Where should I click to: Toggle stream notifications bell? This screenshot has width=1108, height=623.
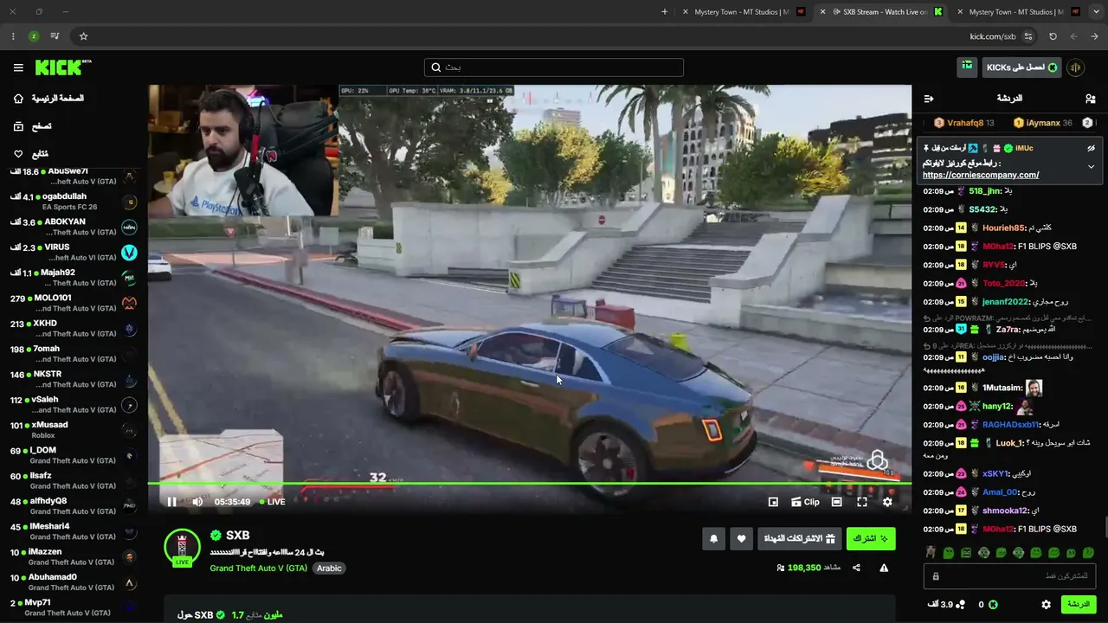(713, 538)
